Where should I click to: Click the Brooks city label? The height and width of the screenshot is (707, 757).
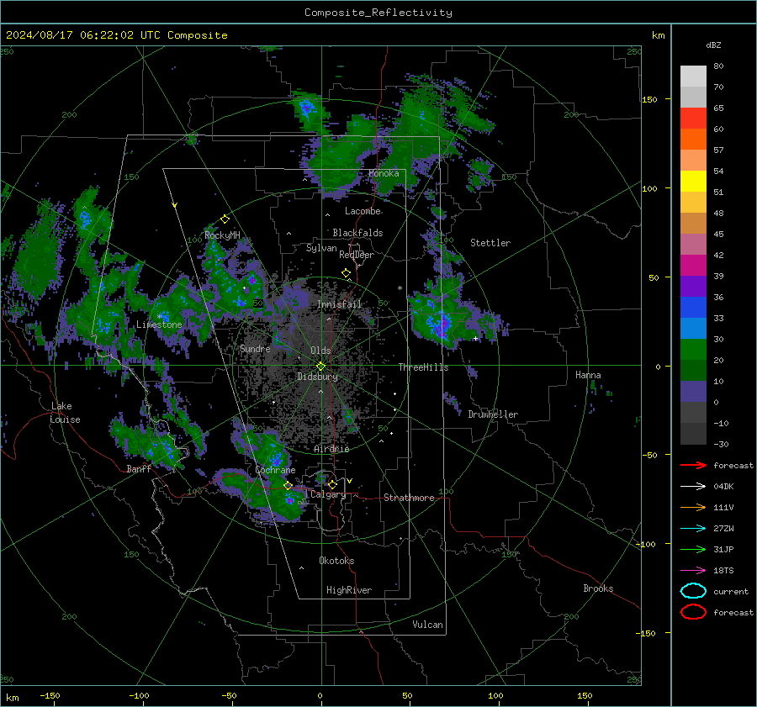click(x=598, y=588)
